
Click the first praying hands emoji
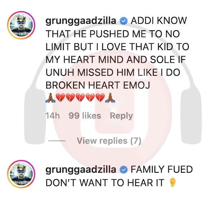(x=50, y=98)
